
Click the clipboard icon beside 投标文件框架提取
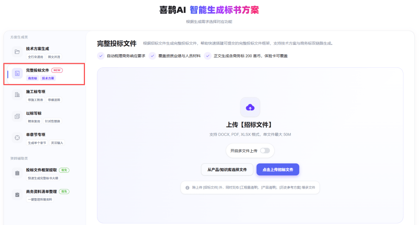17,173
